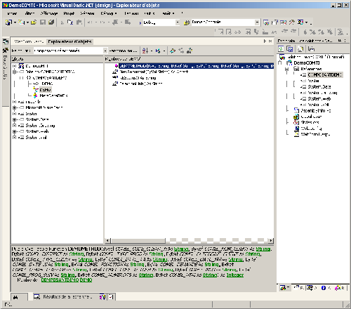Screen dimensions: 351x309
Task: Click the Solution Explorer Properties icon
Action: click(311, 48)
